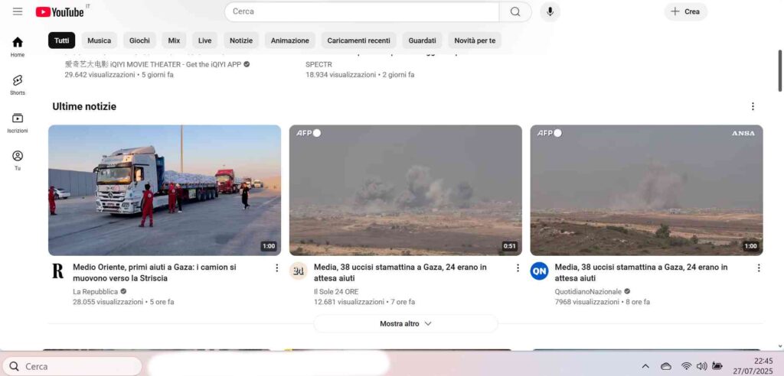Image resolution: width=784 pixels, height=376 pixels.
Task: Open Home in the sidebar
Action: pyautogui.click(x=17, y=47)
